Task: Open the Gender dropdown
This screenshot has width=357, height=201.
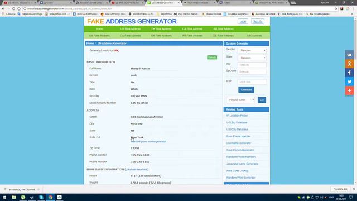Action: pos(252,50)
